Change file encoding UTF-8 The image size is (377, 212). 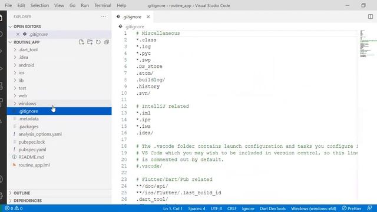pos(216,208)
